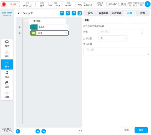
Task: Toggle the 未上电 power status button
Action: (10, 4)
